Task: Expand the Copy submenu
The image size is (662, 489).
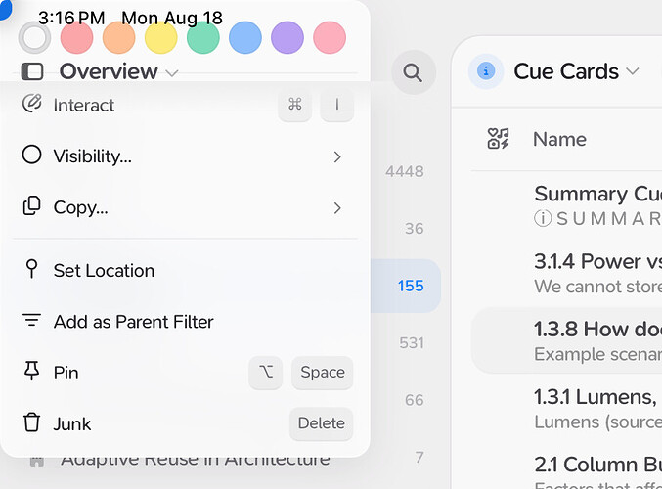Action: 337,207
